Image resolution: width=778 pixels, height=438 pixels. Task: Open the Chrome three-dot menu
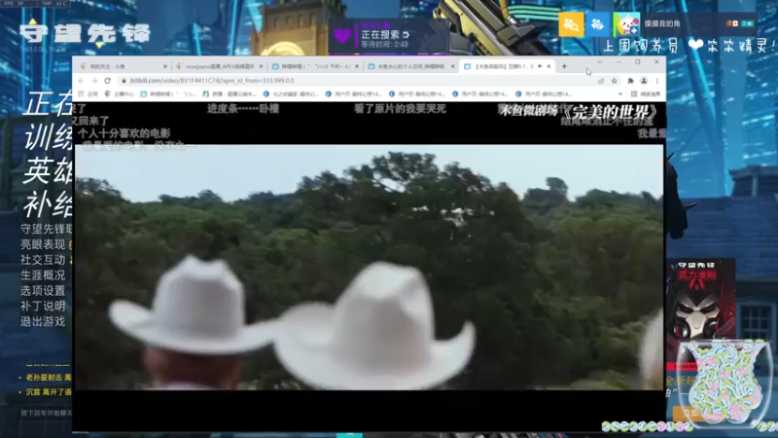coord(657,81)
